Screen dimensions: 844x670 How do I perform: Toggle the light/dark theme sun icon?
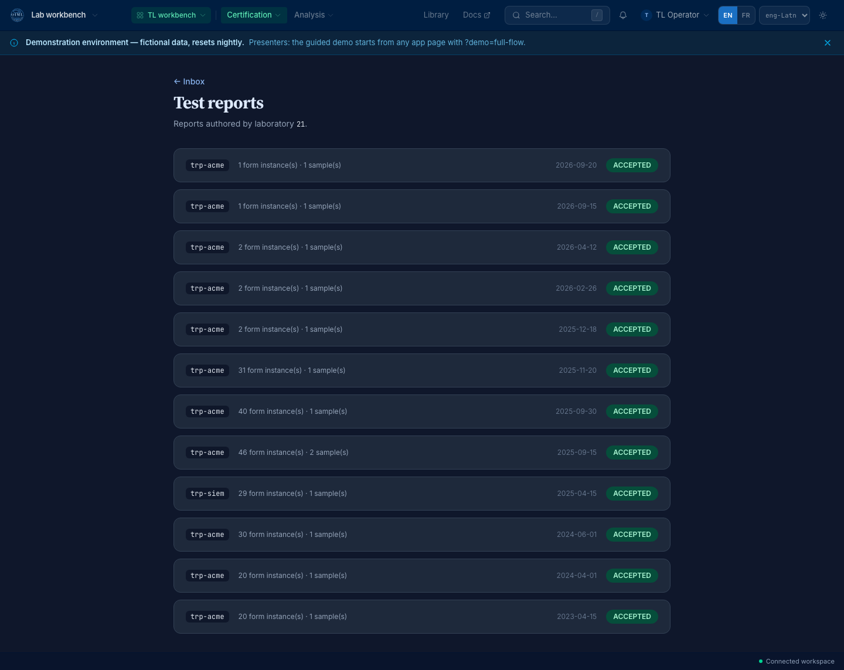(x=823, y=15)
